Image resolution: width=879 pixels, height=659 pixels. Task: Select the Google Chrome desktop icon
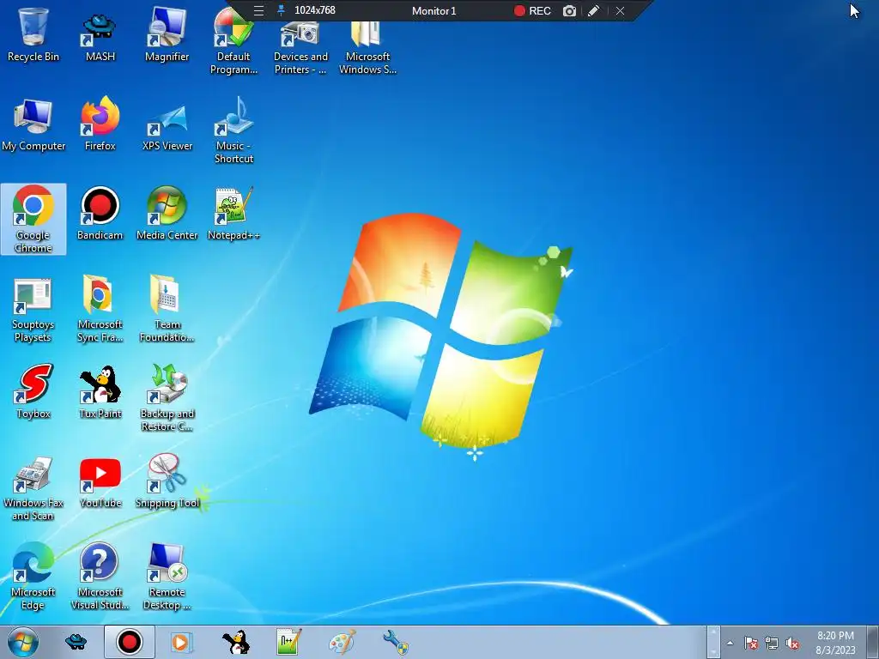click(33, 219)
